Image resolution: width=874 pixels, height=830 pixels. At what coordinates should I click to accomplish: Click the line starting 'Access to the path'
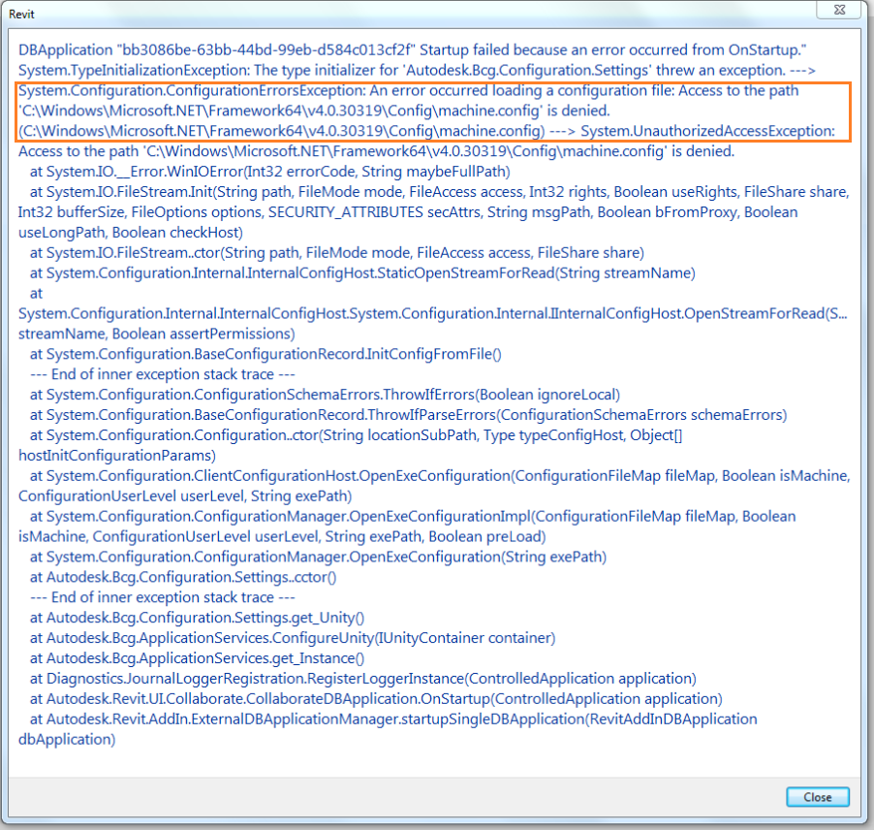pos(376,151)
